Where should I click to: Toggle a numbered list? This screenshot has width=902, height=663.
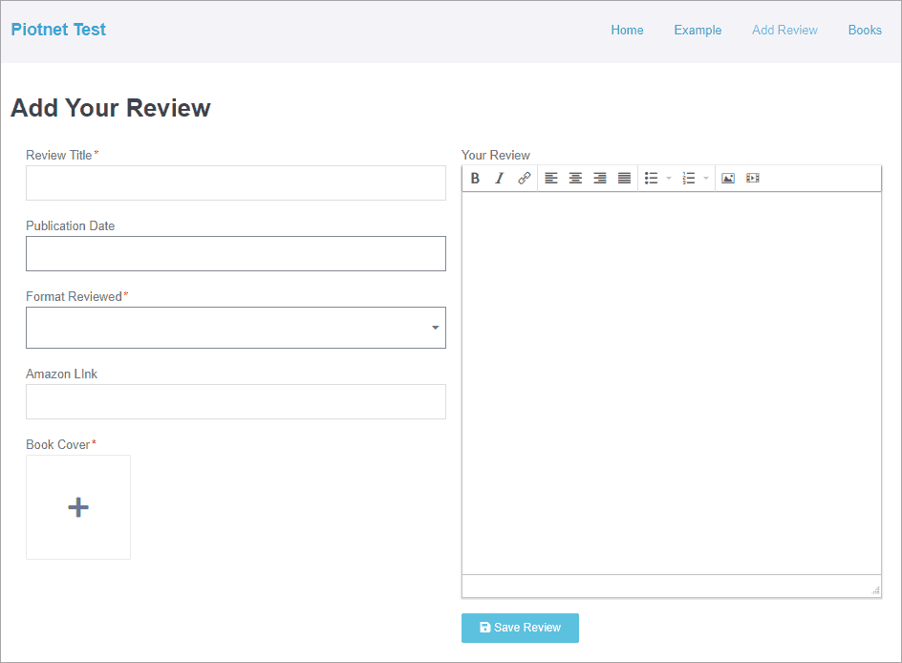coord(688,178)
